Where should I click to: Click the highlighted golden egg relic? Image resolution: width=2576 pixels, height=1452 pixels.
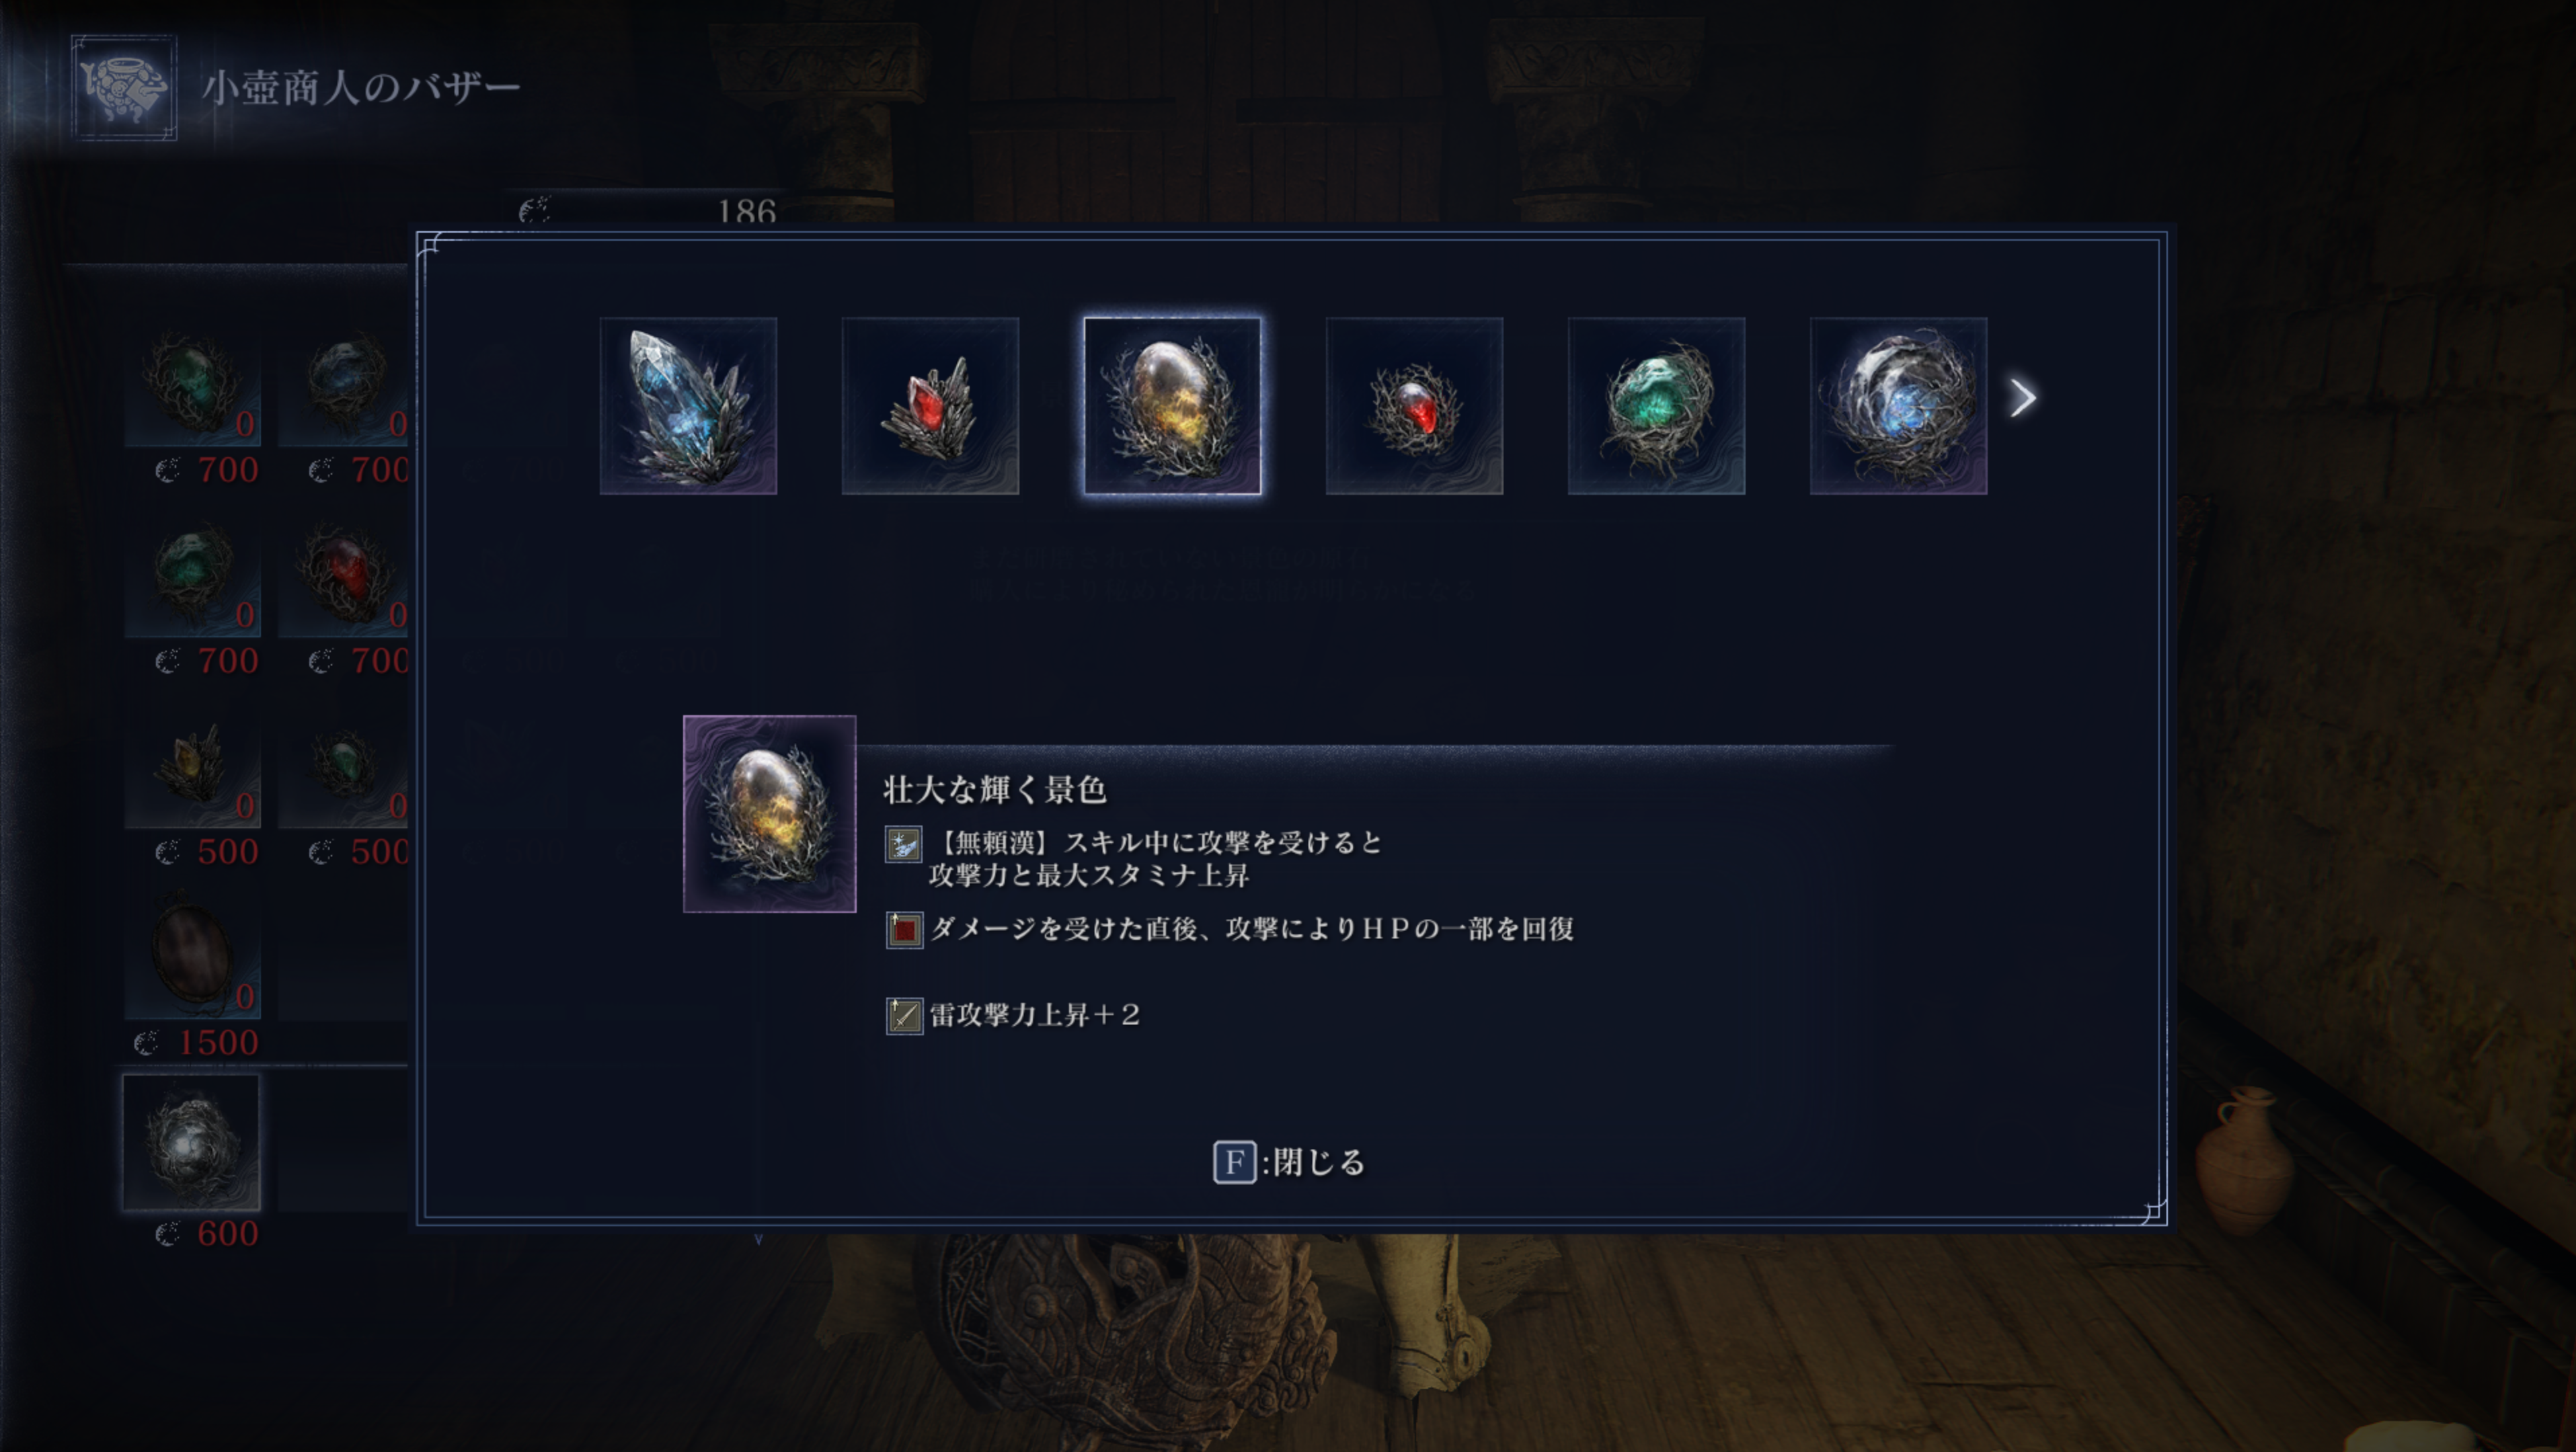tap(1172, 406)
